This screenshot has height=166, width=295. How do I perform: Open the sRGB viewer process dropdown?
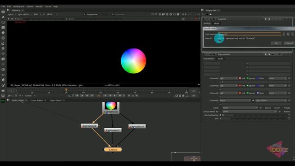pyautogui.click(x=52, y=14)
